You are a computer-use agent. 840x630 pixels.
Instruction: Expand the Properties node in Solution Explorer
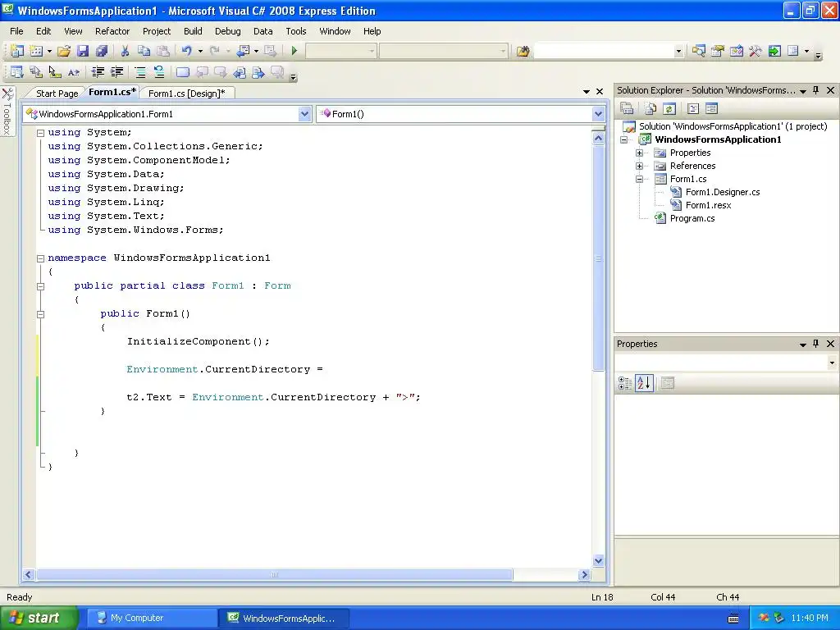point(639,153)
